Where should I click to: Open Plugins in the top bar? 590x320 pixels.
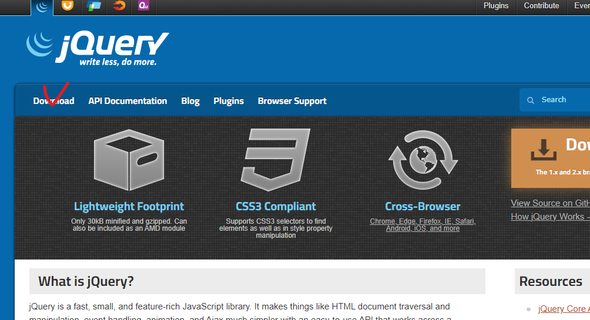(496, 6)
